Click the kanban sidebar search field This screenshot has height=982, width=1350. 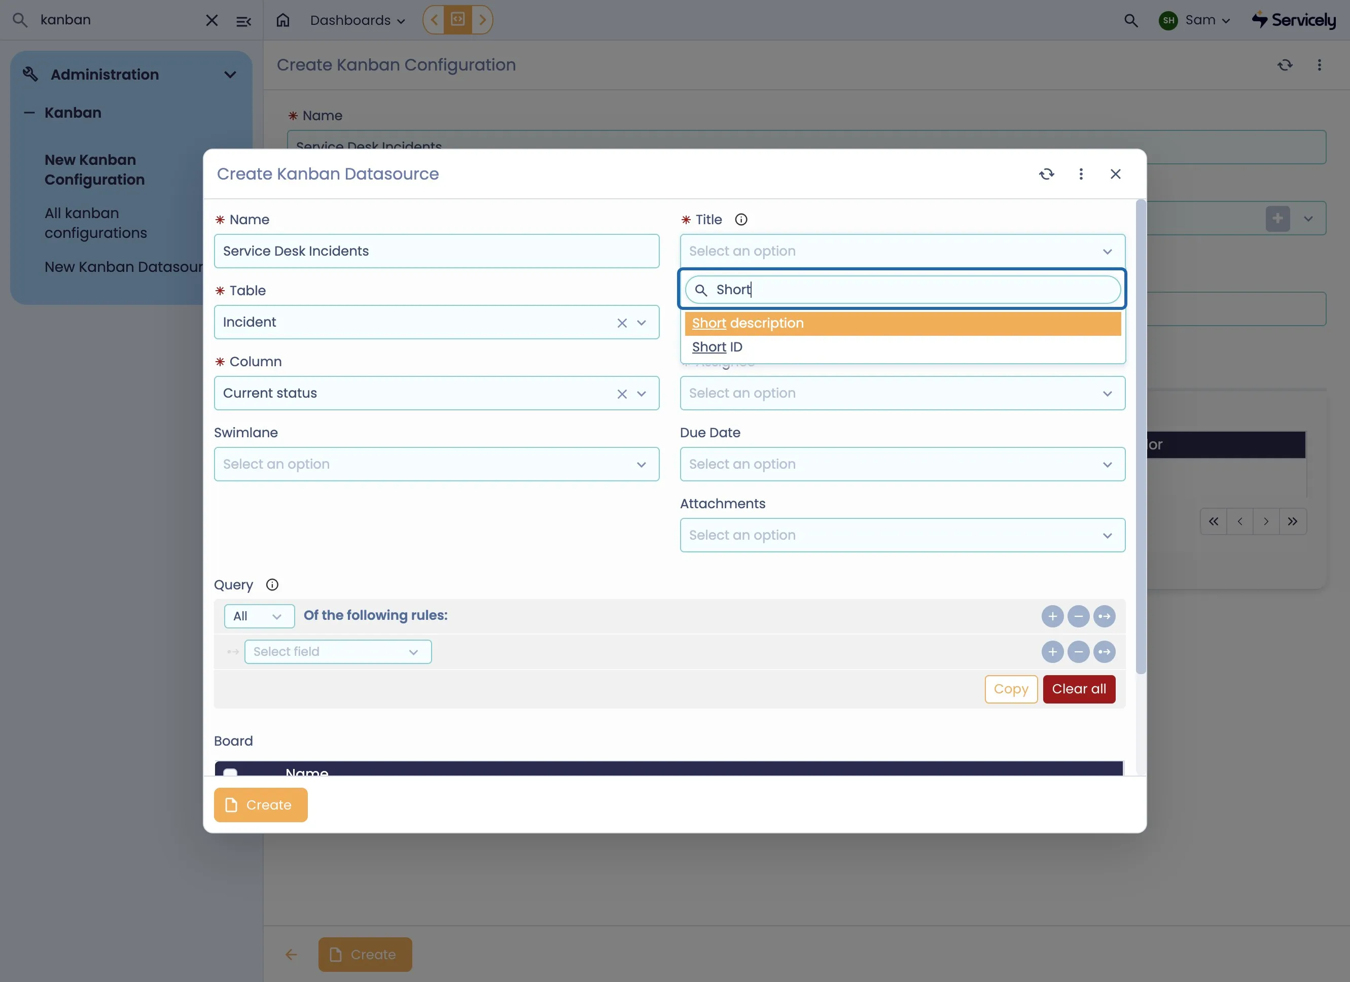(x=119, y=20)
